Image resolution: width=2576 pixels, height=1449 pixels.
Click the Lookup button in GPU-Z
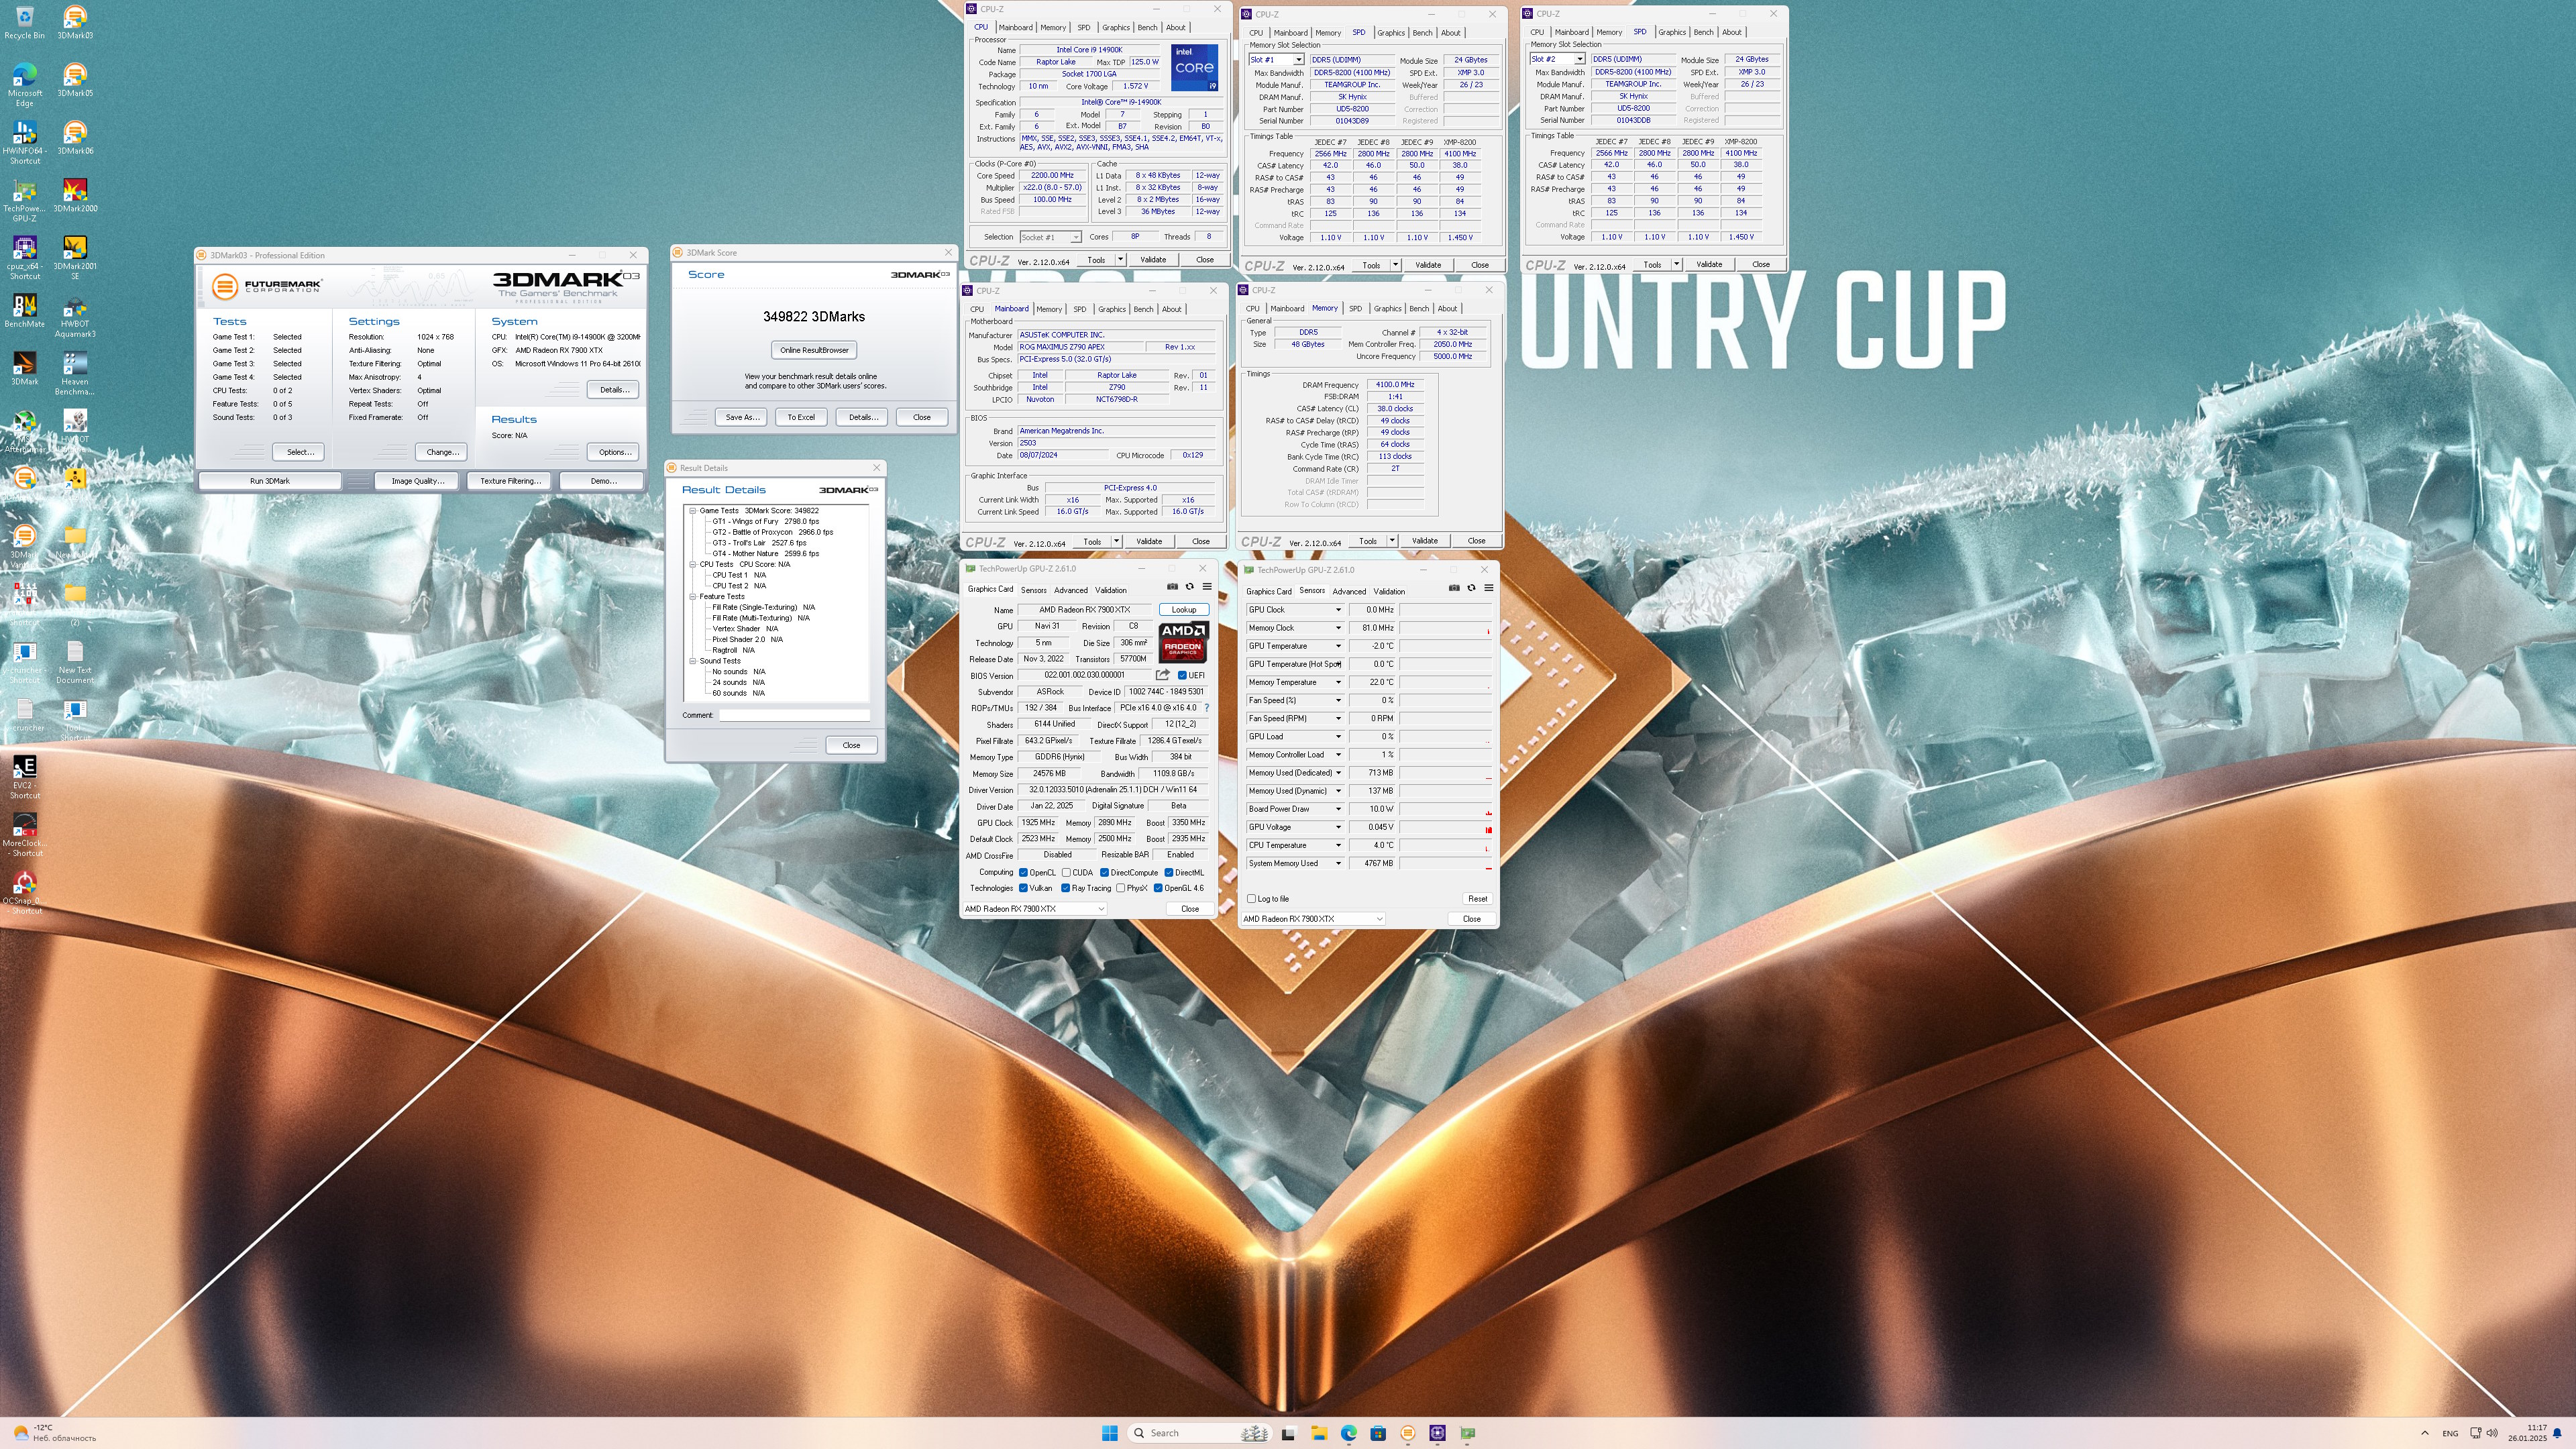tap(1184, 610)
